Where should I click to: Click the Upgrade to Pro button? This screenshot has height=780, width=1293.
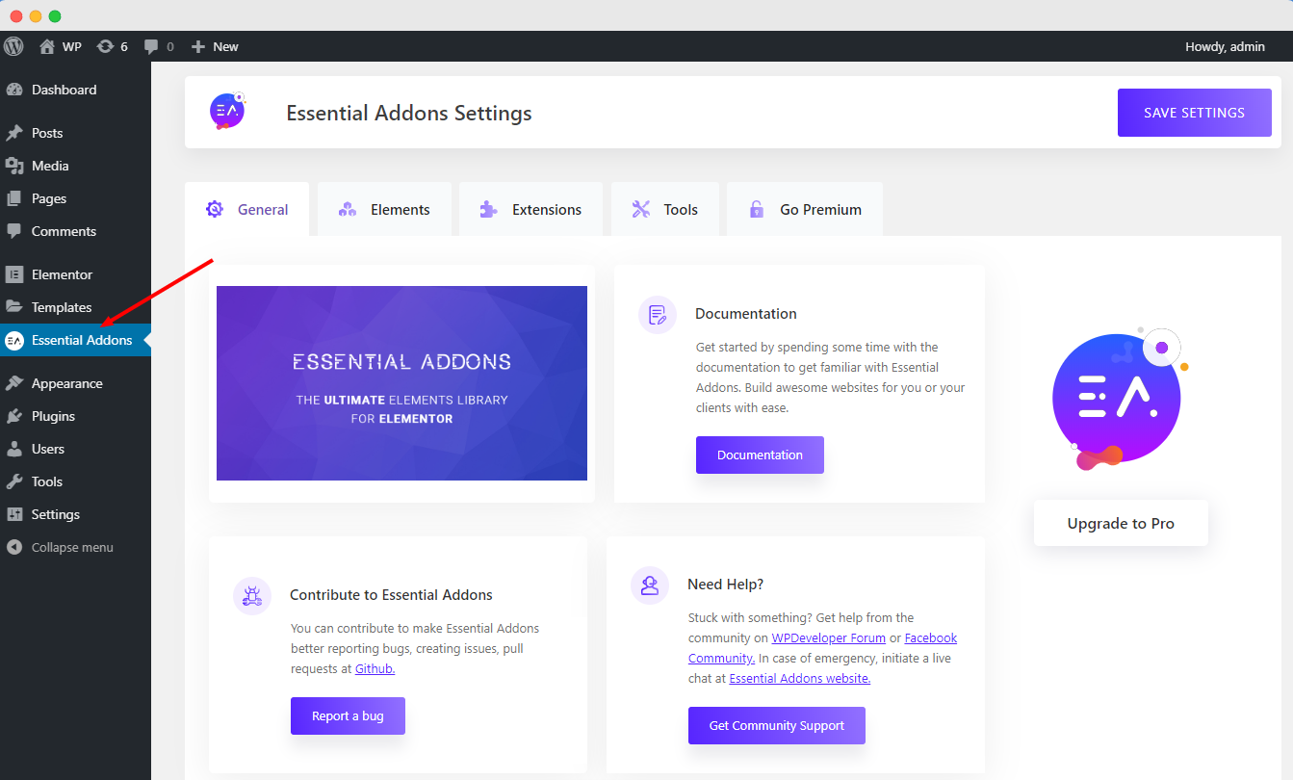pyautogui.click(x=1121, y=523)
